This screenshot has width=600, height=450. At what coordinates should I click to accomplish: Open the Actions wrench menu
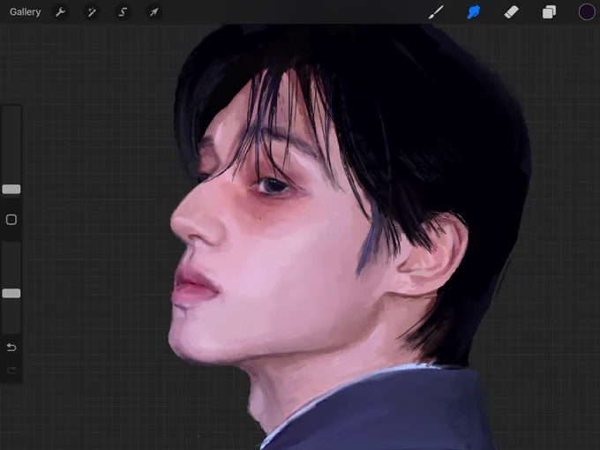[61, 11]
